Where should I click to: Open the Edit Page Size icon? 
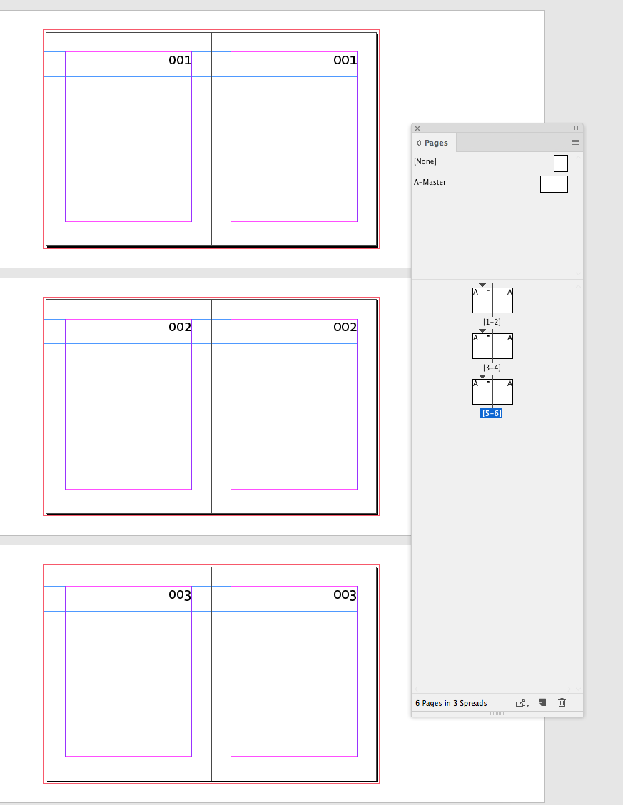pyautogui.click(x=520, y=703)
